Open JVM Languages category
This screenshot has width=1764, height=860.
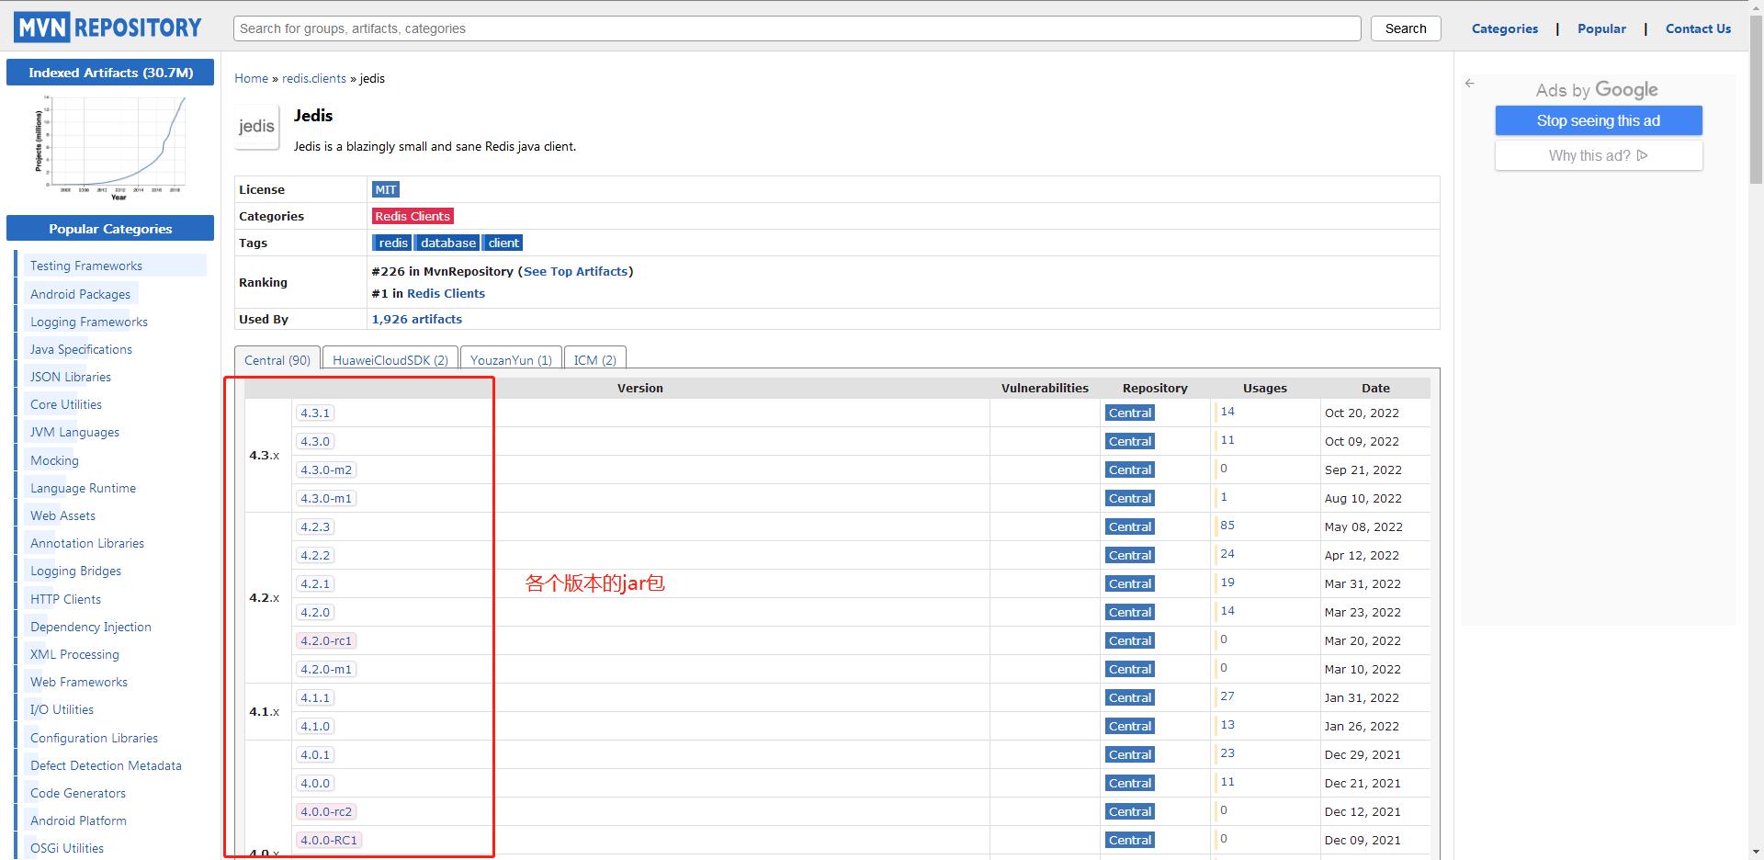pyautogui.click(x=74, y=432)
